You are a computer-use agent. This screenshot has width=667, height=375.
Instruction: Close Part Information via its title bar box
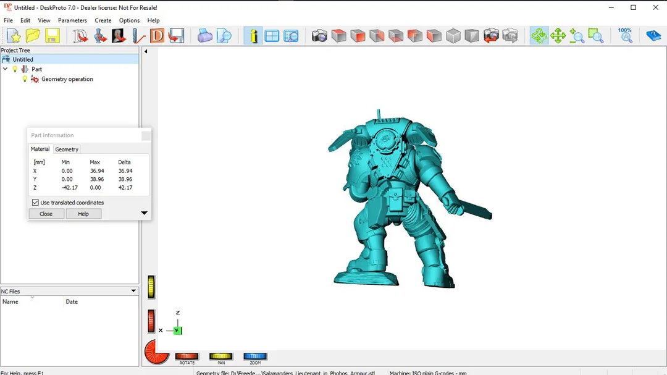coord(146,135)
